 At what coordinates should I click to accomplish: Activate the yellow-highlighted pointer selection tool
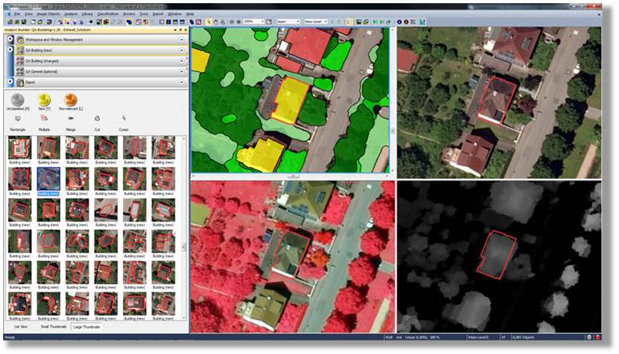click(x=208, y=22)
